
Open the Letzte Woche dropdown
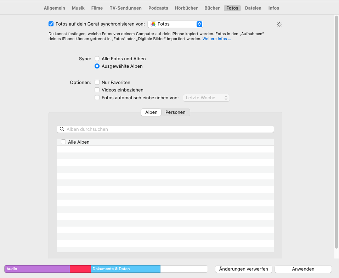(x=206, y=98)
